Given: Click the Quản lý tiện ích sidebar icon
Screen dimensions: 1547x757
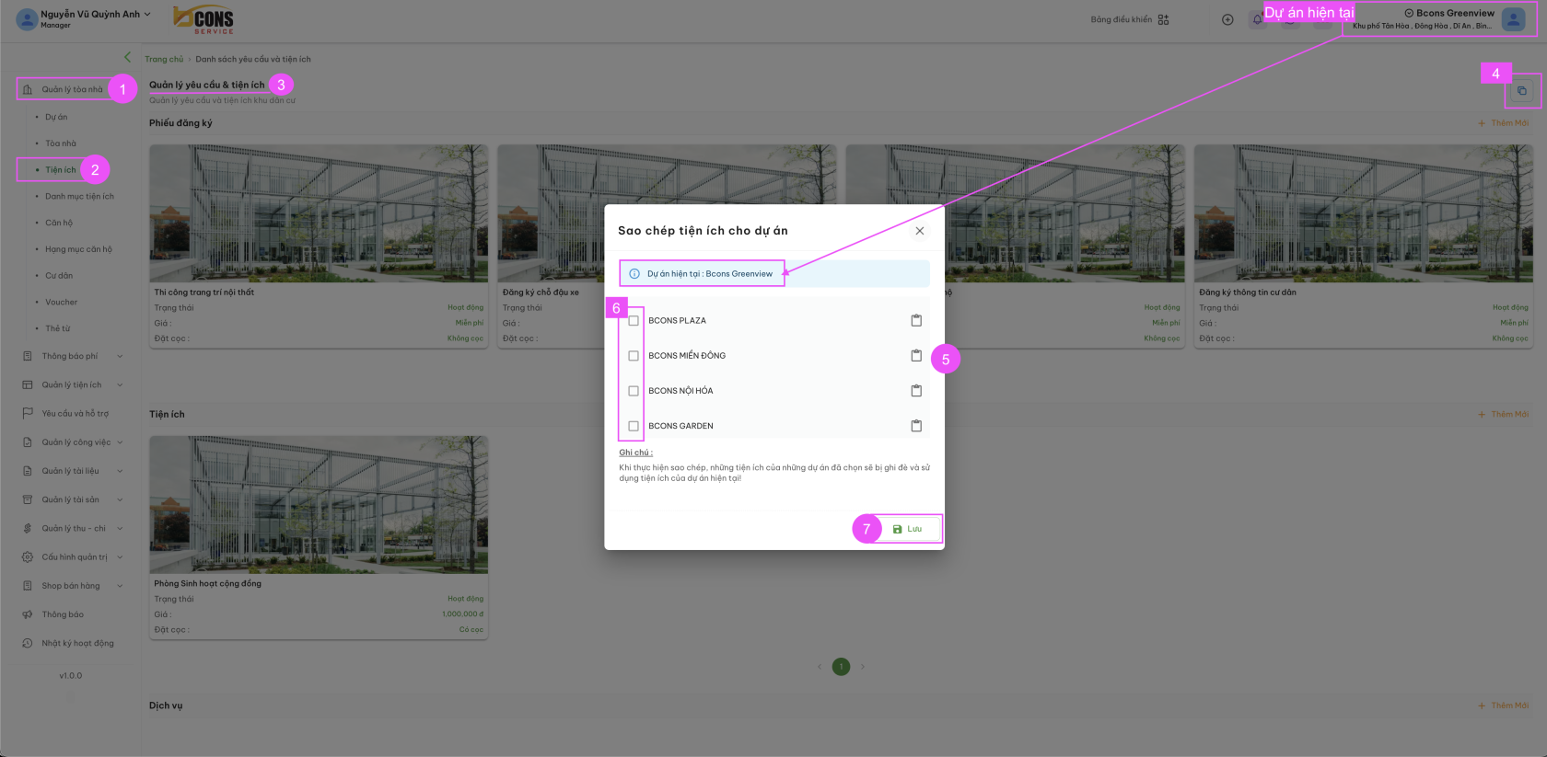Looking at the screenshot, I should tap(28, 384).
